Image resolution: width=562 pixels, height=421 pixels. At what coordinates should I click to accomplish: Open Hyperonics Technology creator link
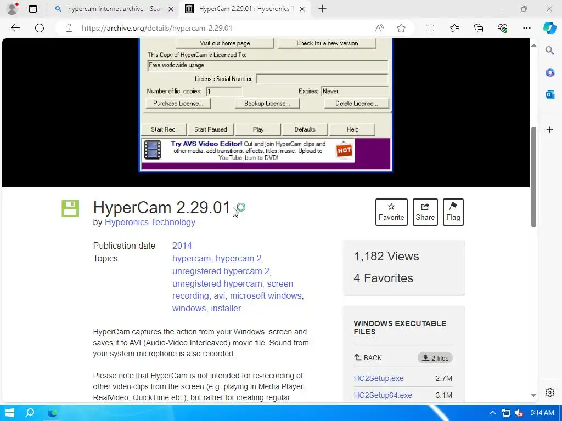coord(150,223)
